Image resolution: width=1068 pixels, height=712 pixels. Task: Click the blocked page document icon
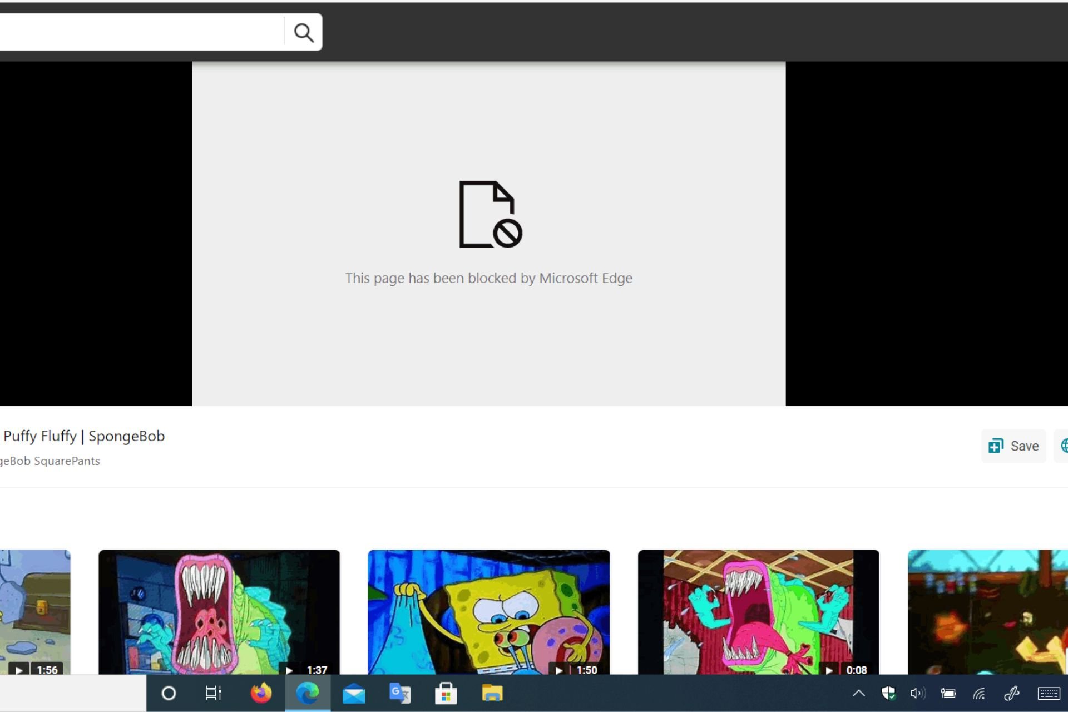tap(490, 214)
